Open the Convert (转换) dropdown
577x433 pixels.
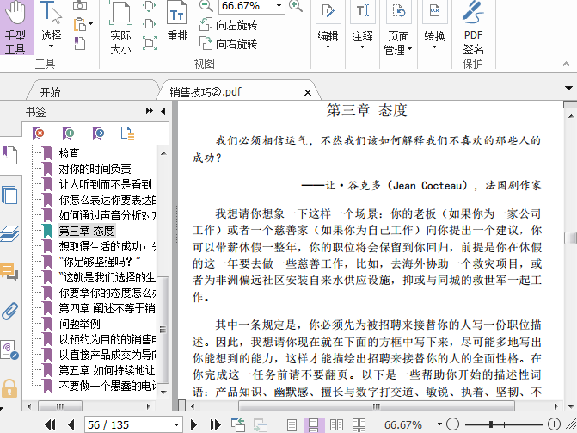click(x=434, y=26)
